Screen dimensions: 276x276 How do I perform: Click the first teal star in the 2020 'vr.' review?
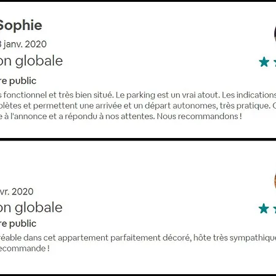click(x=264, y=209)
